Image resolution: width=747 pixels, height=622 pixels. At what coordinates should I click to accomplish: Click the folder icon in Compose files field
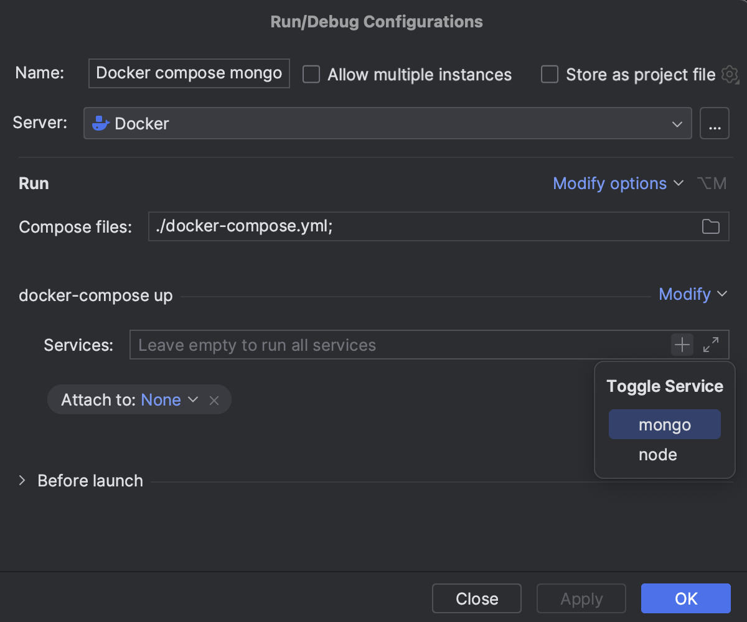tap(710, 227)
